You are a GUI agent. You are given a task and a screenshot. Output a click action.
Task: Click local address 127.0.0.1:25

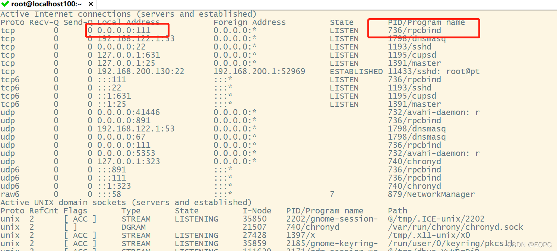tap(126, 63)
